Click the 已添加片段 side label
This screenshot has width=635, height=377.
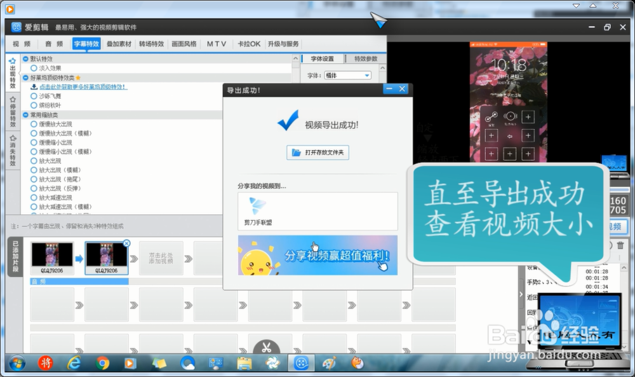(15, 257)
